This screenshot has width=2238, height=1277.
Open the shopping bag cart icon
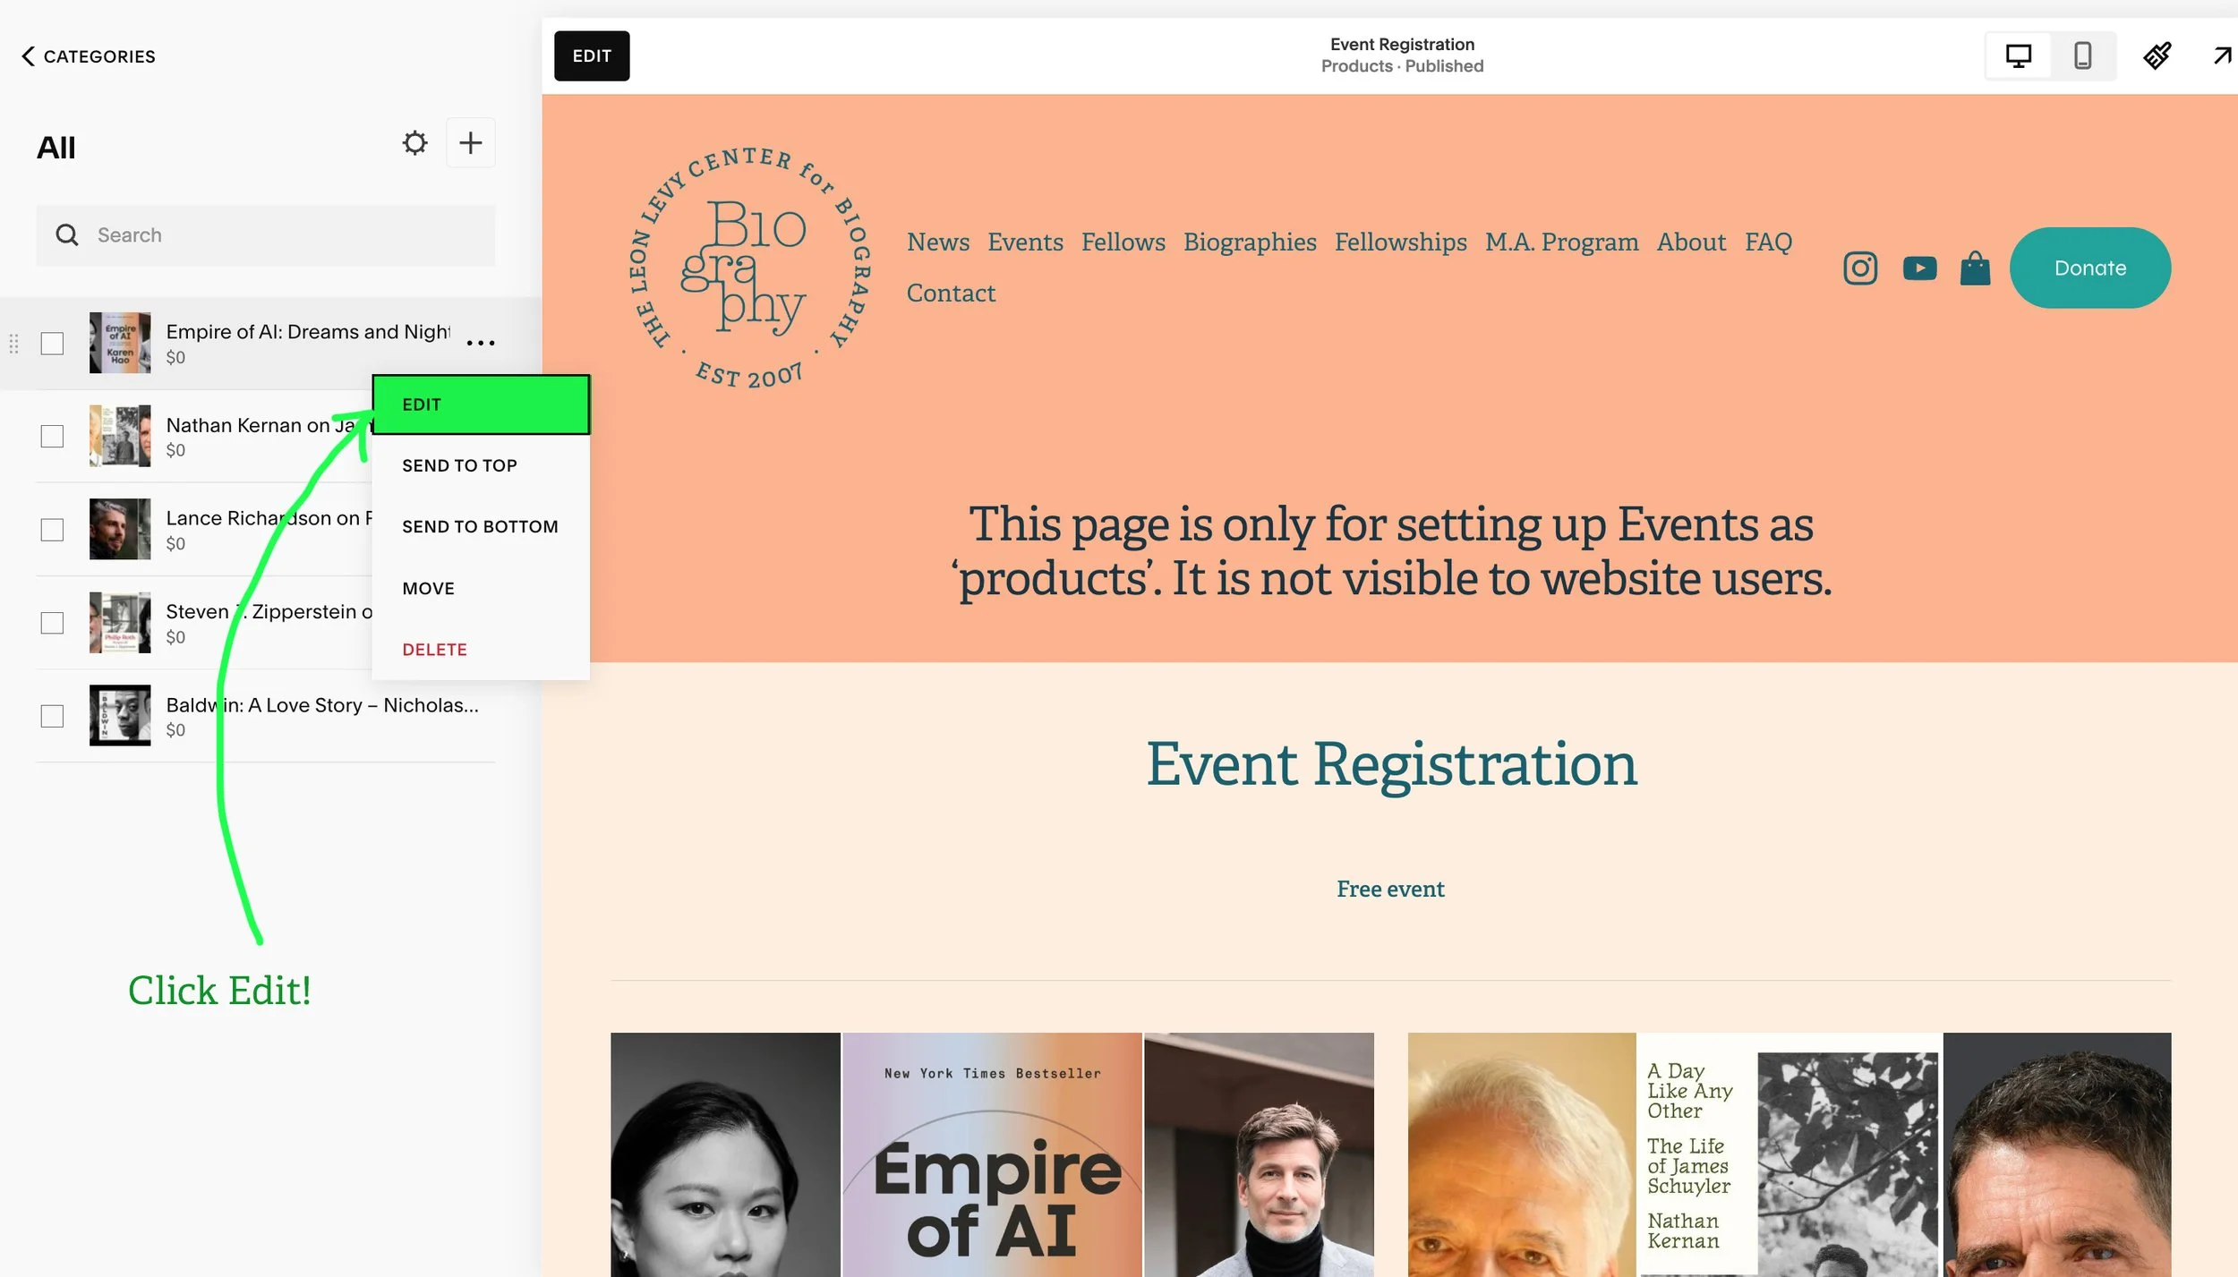coord(1975,268)
